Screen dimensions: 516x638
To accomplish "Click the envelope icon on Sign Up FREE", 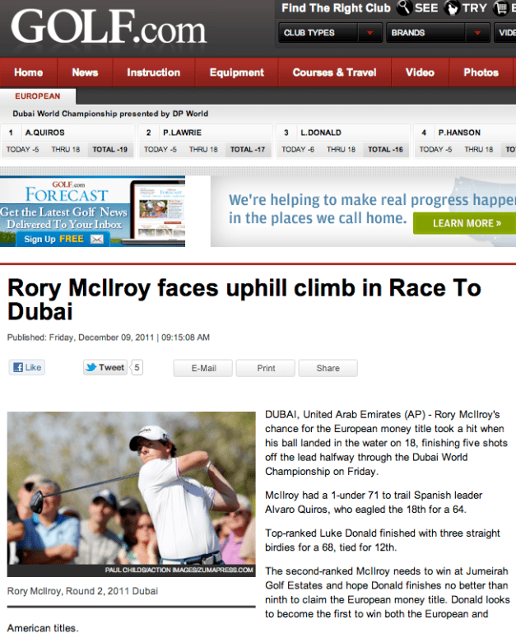I will (x=97, y=240).
